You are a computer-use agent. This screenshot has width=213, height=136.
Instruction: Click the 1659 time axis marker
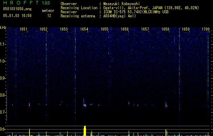pos(186,29)
